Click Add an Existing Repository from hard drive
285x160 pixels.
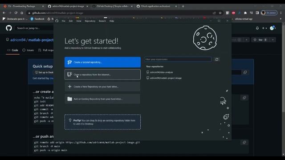102,99
